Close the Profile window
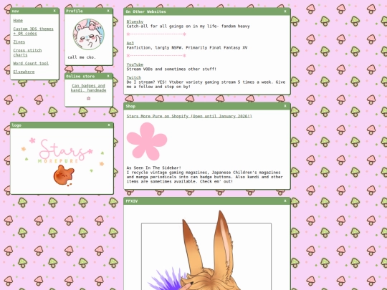The width and height of the screenshot is (387, 290). pyautogui.click(x=108, y=11)
